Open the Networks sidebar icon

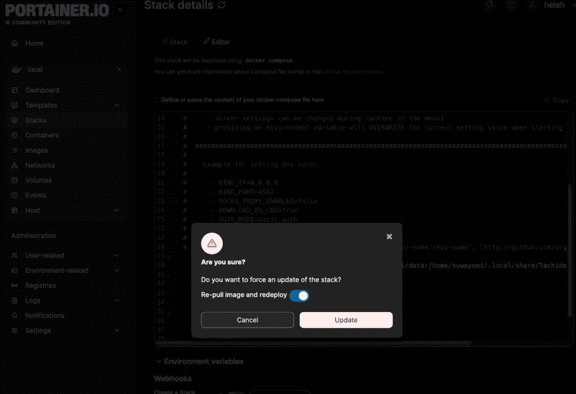(x=15, y=165)
